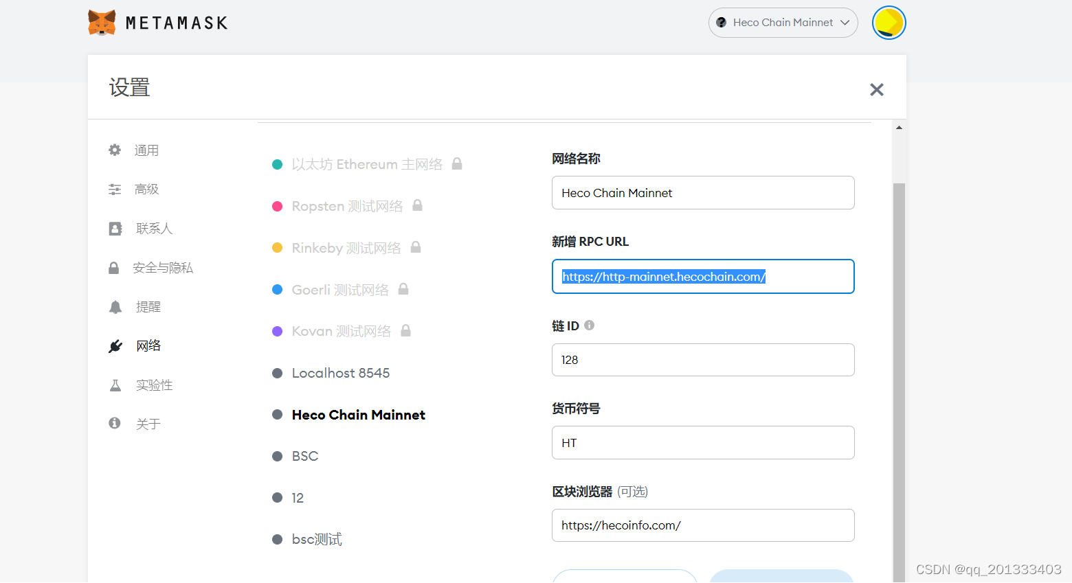This screenshot has width=1072, height=583.
Task: Click the gear icon beside 通用
Action: point(115,150)
